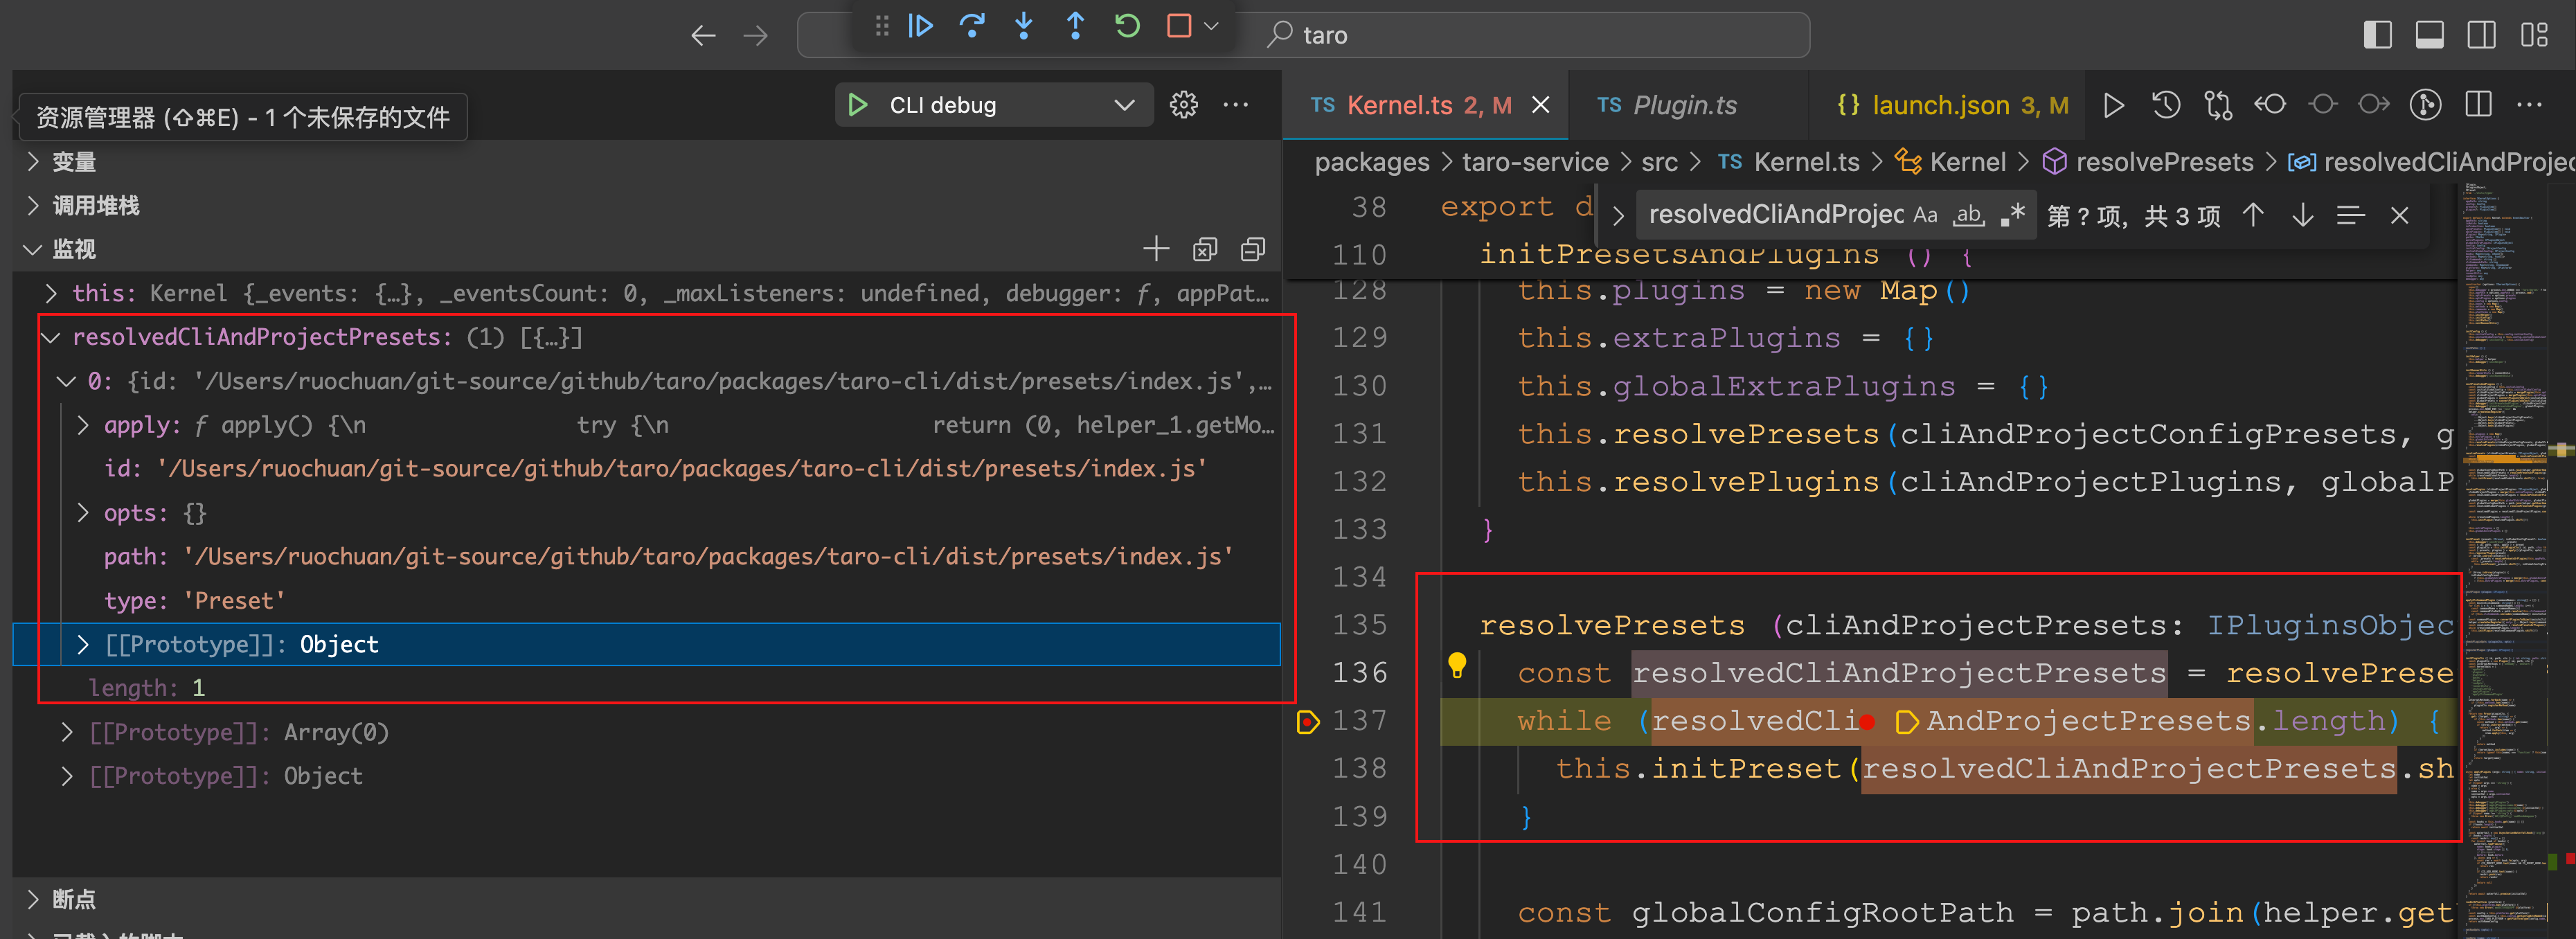Open debug view more actions menu
2576x939 pixels.
click(x=1235, y=105)
